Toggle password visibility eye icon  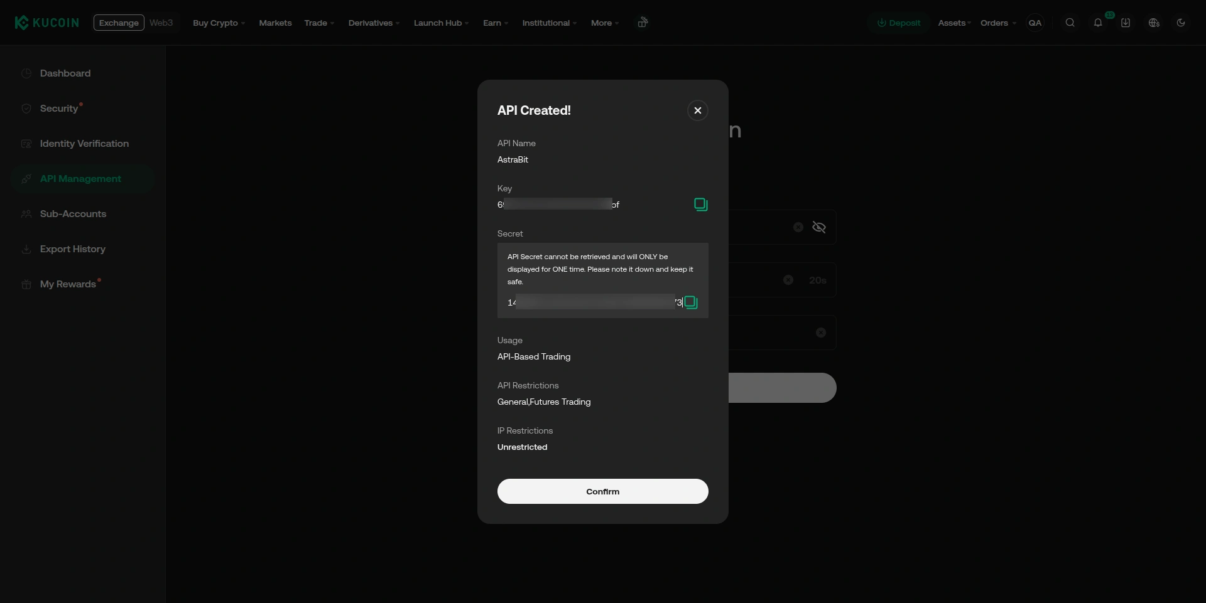point(819,227)
